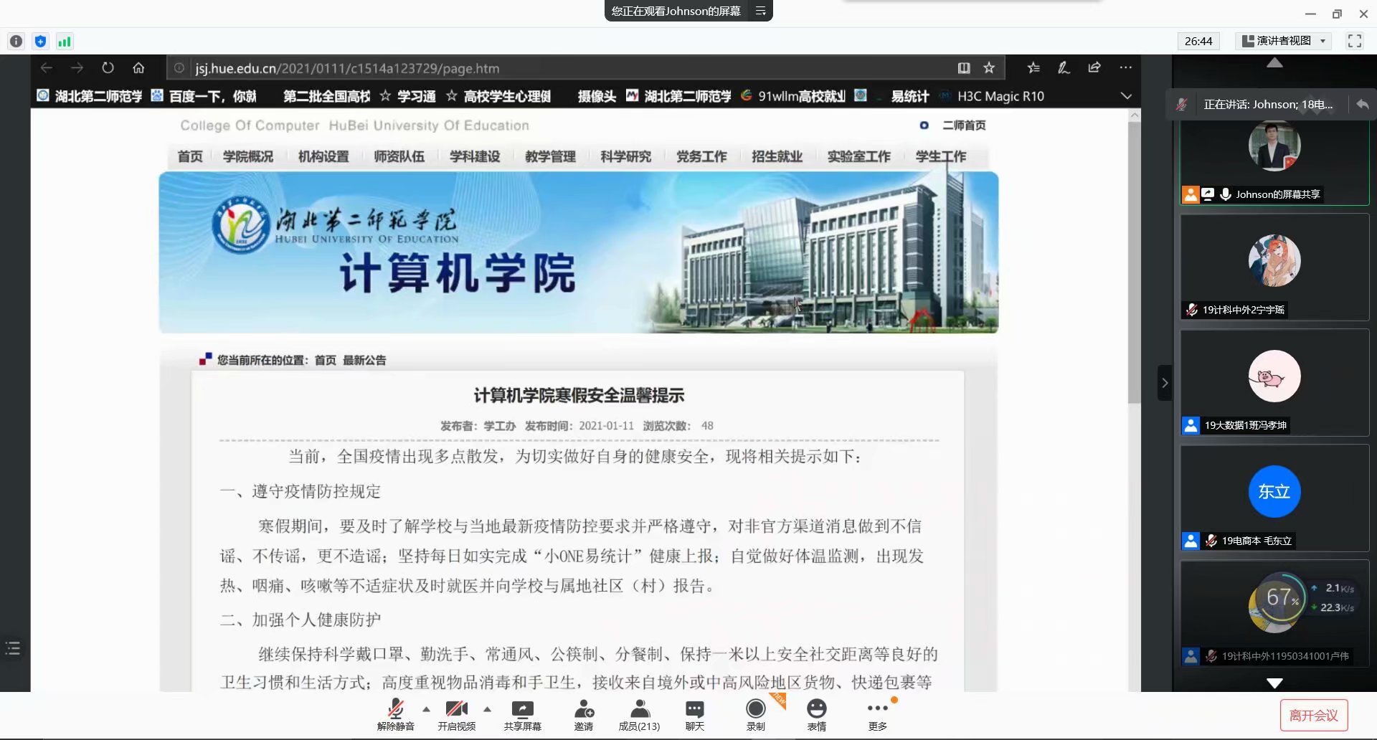
Task: Expand the bookmarks bar overflow chevron
Action: [x=1126, y=96]
